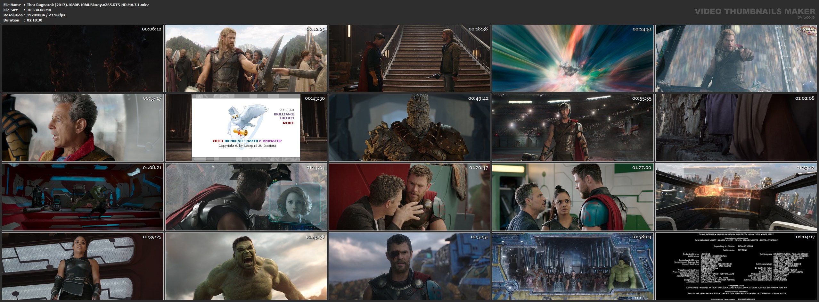Click the file name text in header
819x302 pixels.
[87, 5]
